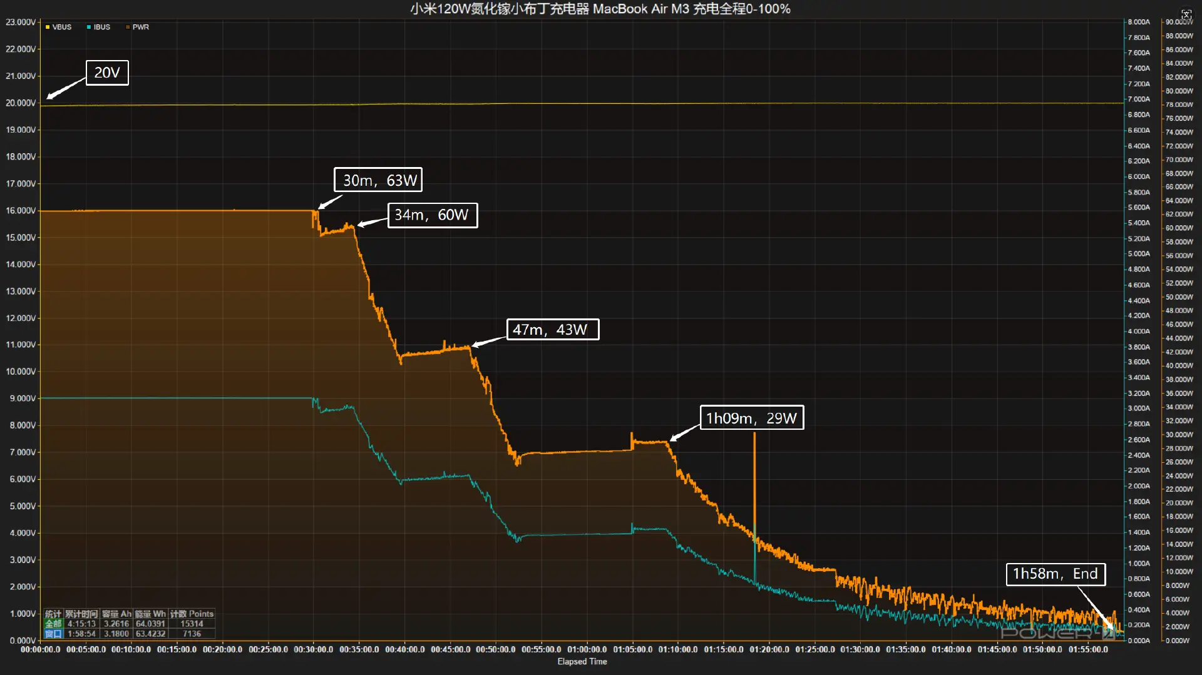Click the 01:30:00.0 time axis tick
This screenshot has width=1202, height=675.
tap(860, 649)
